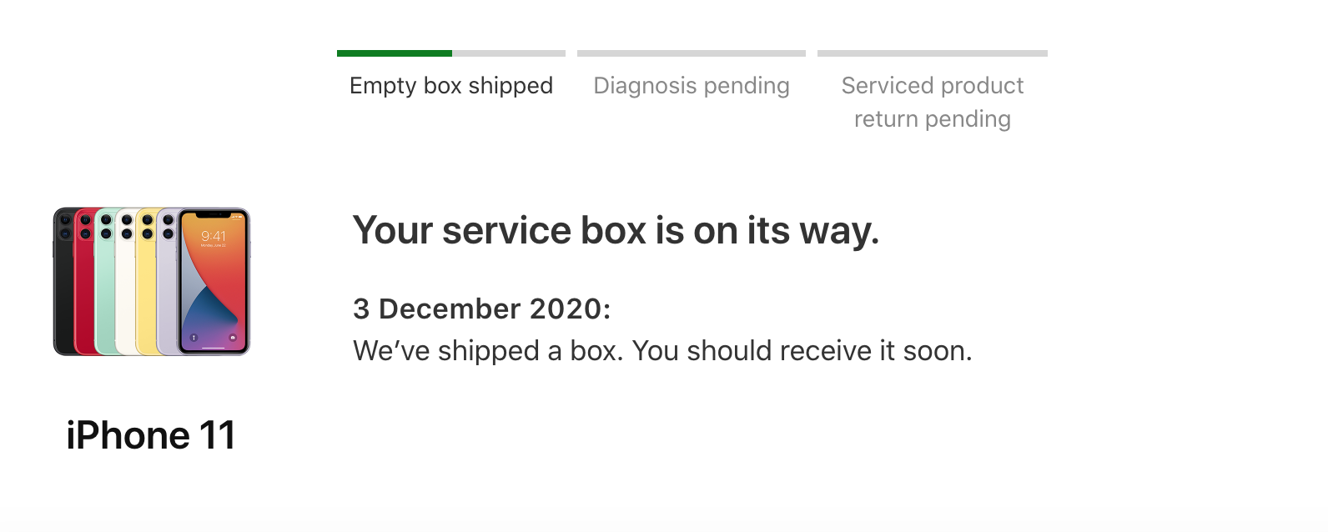Click the camera icon on the iPhone lock screen
This screenshot has height=532, width=1328.
233,338
